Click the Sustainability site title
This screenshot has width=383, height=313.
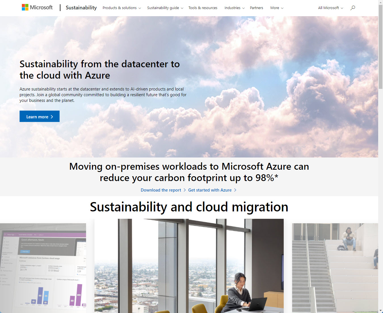(x=81, y=8)
